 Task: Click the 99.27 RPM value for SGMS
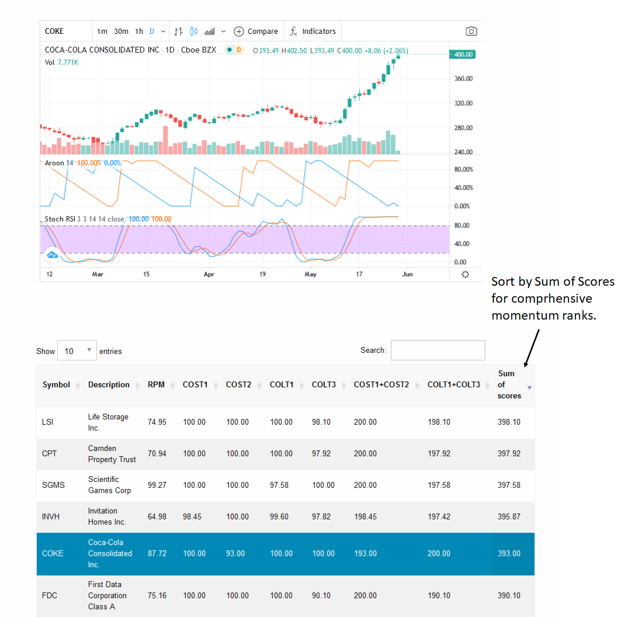[157, 485]
